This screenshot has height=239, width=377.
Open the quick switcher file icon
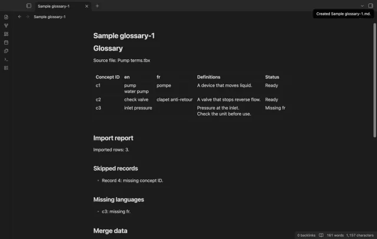[x=6, y=17]
